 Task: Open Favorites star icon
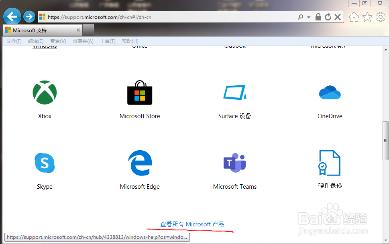(367, 17)
